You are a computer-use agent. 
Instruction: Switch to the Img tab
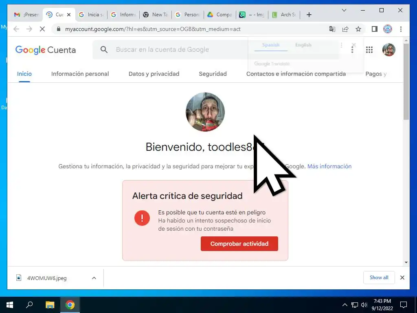(252, 15)
